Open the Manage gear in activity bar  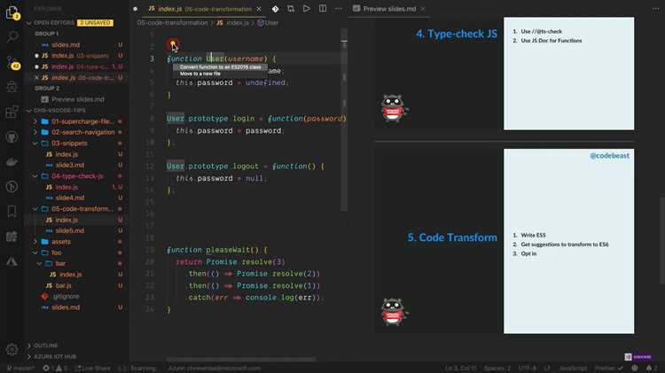(x=12, y=349)
